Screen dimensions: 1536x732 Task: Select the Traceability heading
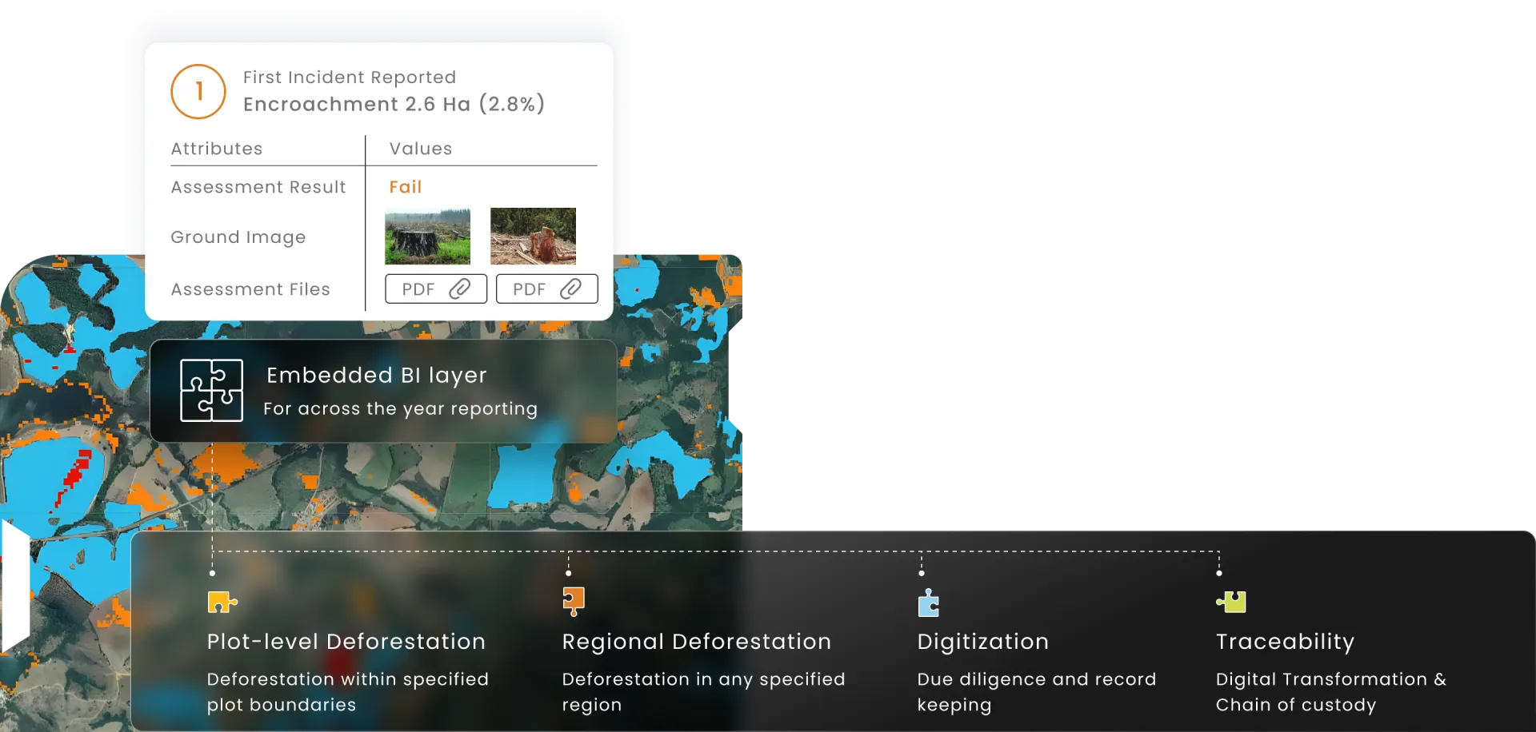1286,642
